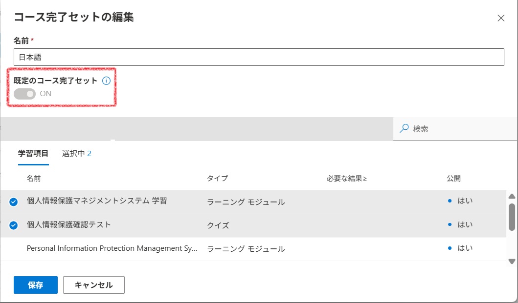The image size is (518, 303).
Task: Click ラーニング モジュール in the Personal Information row
Action: (246, 249)
